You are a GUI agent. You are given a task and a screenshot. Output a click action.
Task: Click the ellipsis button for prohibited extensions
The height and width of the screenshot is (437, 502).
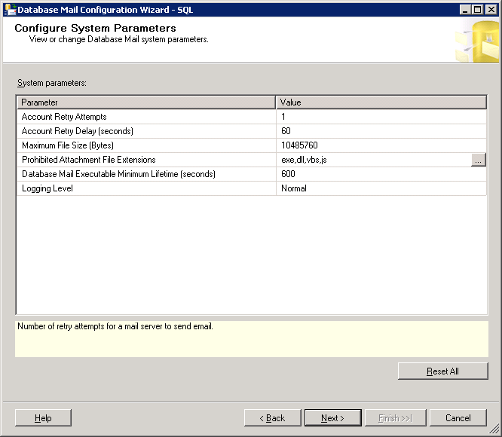(479, 160)
